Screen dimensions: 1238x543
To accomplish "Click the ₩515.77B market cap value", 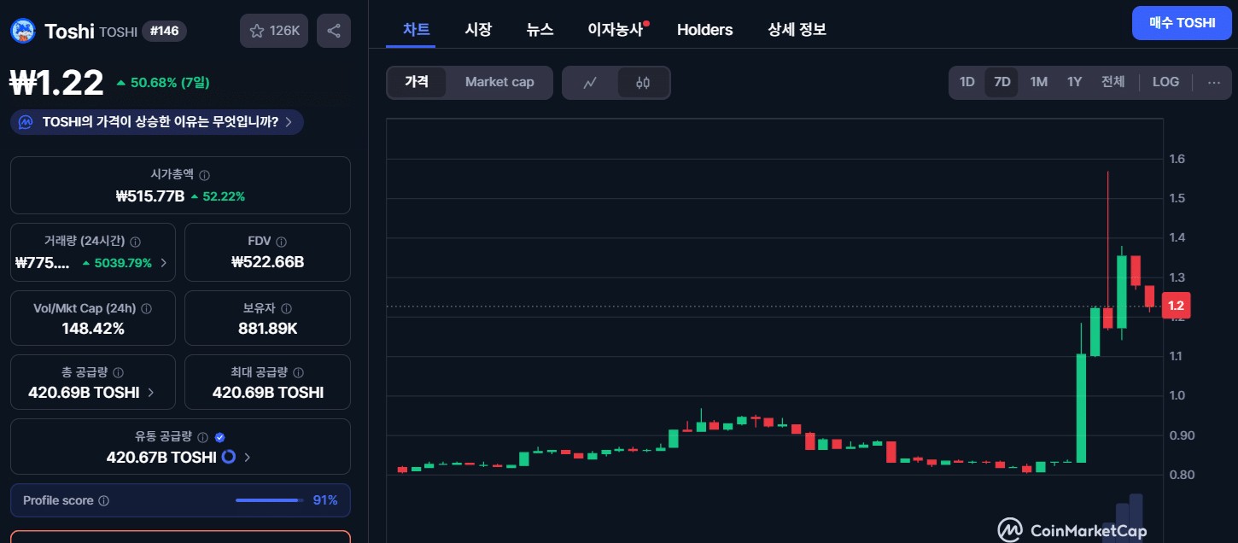I will (x=149, y=196).
